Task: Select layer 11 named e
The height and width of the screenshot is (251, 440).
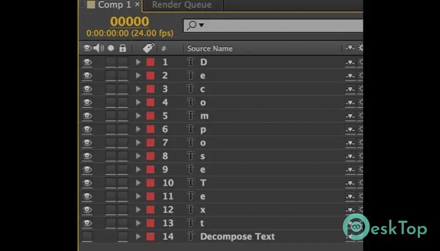Action: pos(202,196)
